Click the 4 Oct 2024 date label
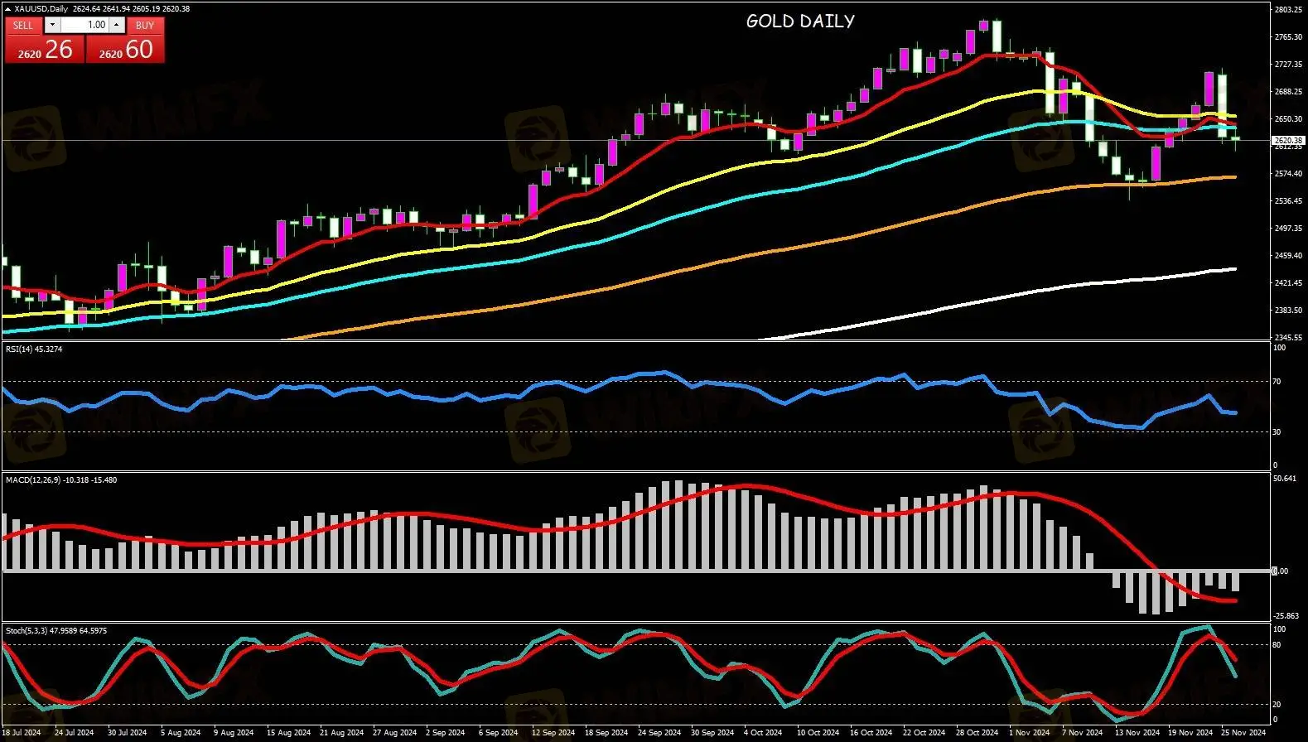 point(763,733)
